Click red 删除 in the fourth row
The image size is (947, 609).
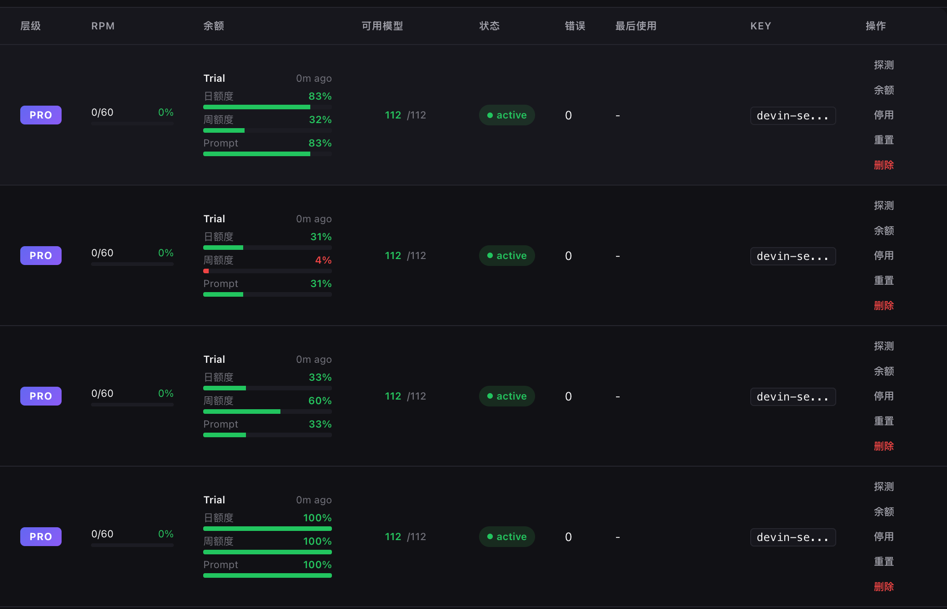point(884,586)
